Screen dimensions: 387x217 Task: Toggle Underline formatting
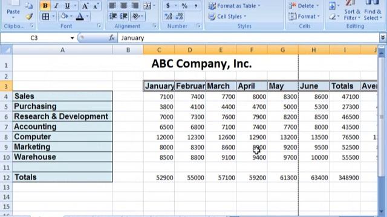[67, 5]
